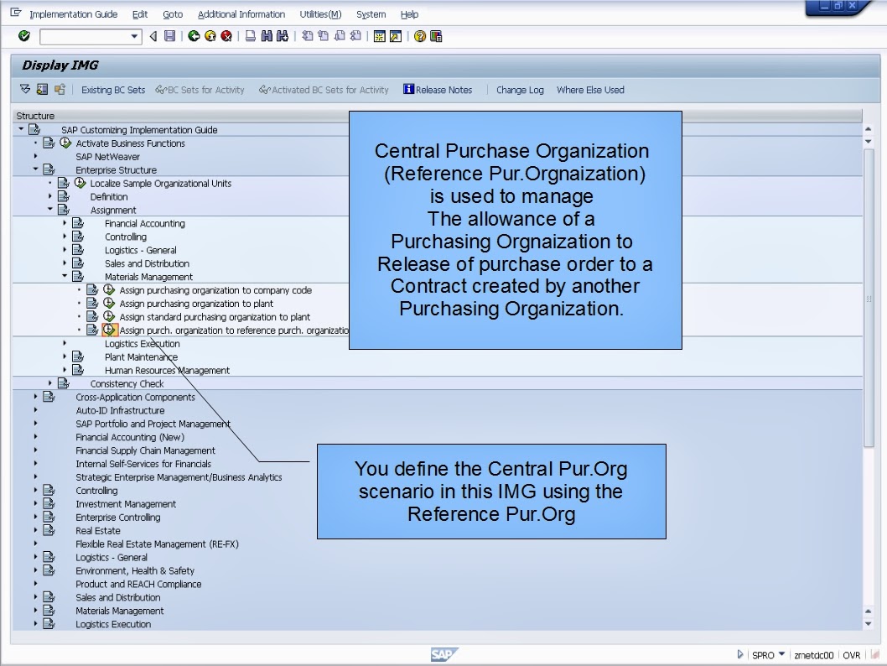Screen dimensions: 887x666
Task: Collapse SAP Customizing Implementation Guide root node
Action: pyautogui.click(x=21, y=129)
